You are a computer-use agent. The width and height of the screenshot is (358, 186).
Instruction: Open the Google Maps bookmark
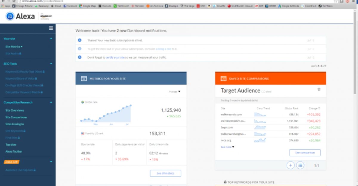88,6
